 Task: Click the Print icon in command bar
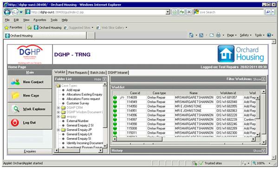point(218,35)
